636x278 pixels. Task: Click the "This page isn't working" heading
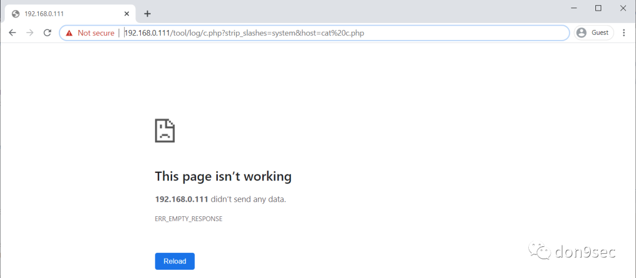coord(223,176)
